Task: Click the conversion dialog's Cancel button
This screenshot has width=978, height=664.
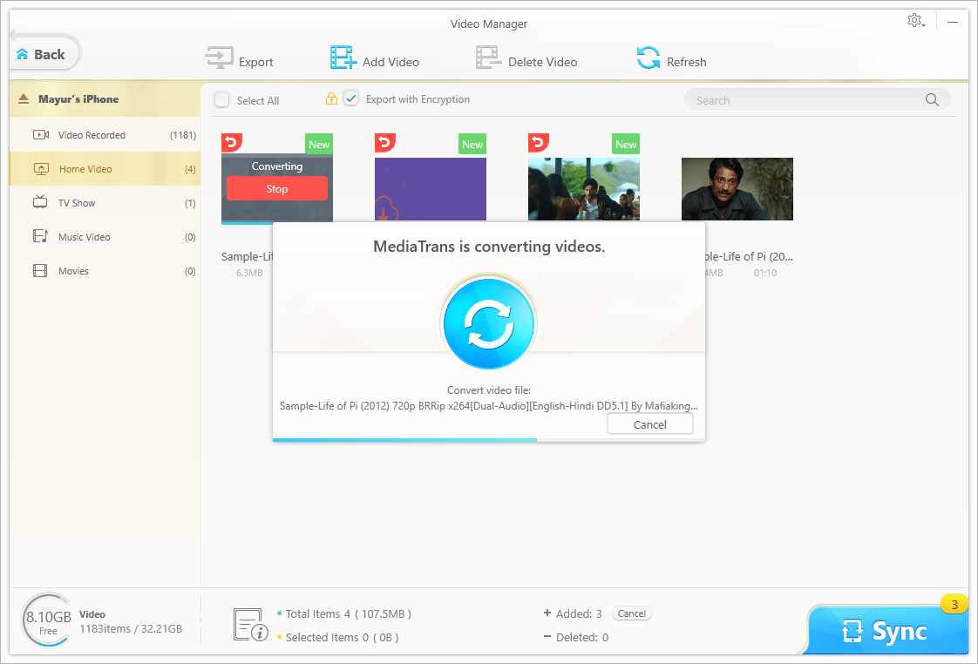Action: pos(650,424)
